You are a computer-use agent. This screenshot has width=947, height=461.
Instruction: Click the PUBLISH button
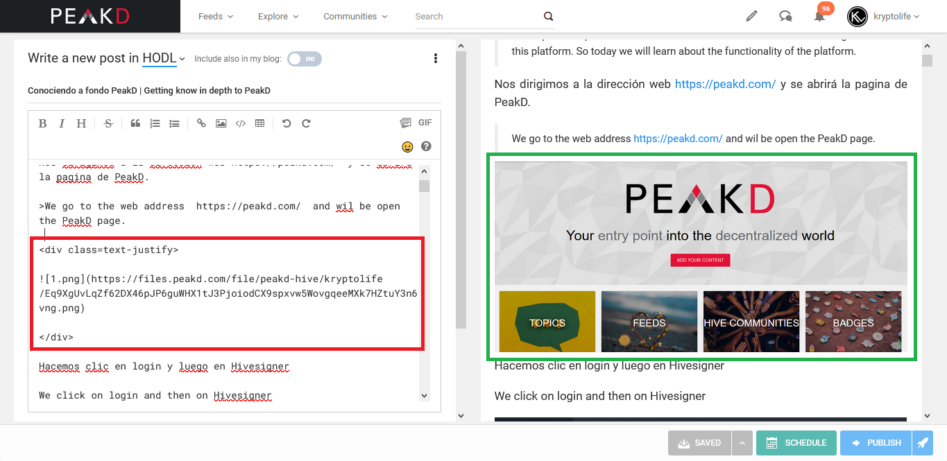point(876,443)
